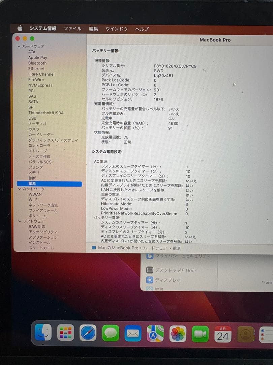Image resolution: width=273 pixels, height=365 pixels.
Task: Open Safari from the Dock
Action: click(x=88, y=333)
